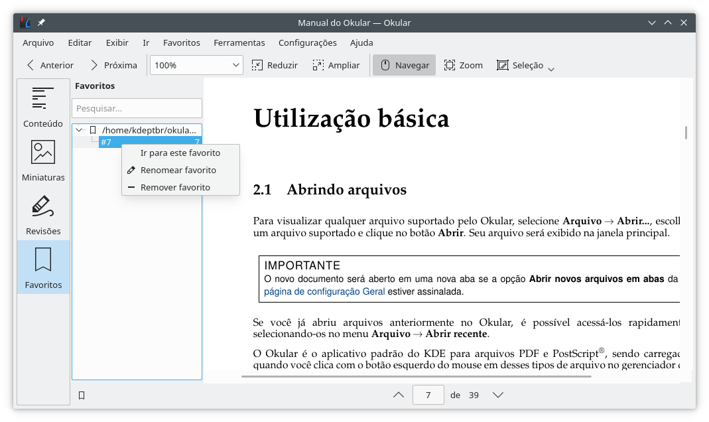Click the bookmark filter icon below list

pos(82,395)
